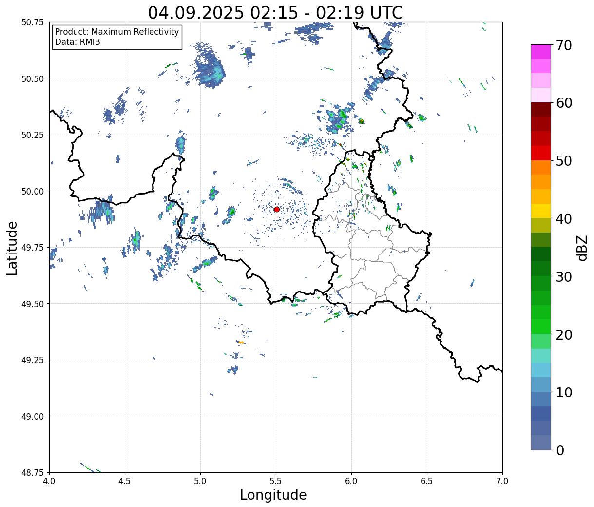Click the dark green 30 dBZ colorbar segment
The height and width of the screenshot is (507, 594).
click(541, 269)
